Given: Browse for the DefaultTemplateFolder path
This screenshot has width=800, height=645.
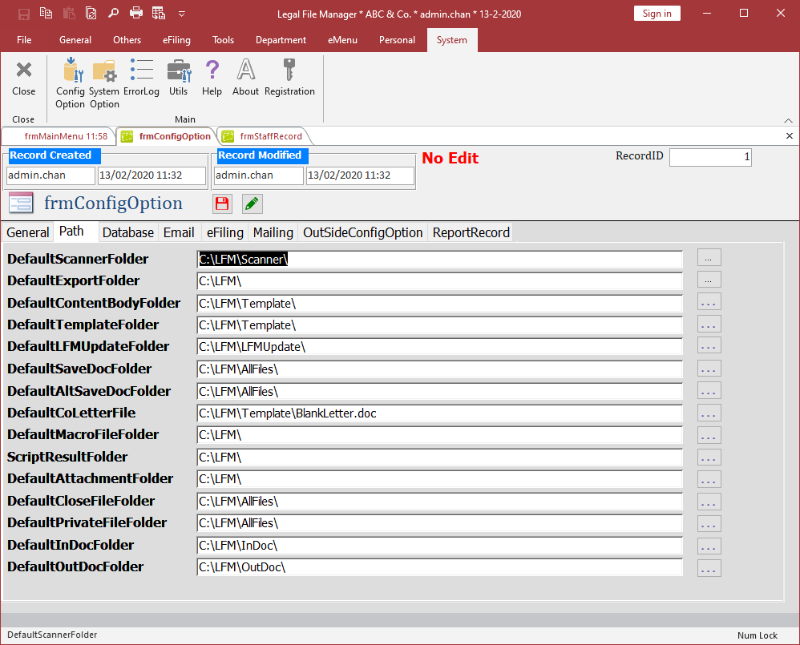Looking at the screenshot, I should 709,325.
